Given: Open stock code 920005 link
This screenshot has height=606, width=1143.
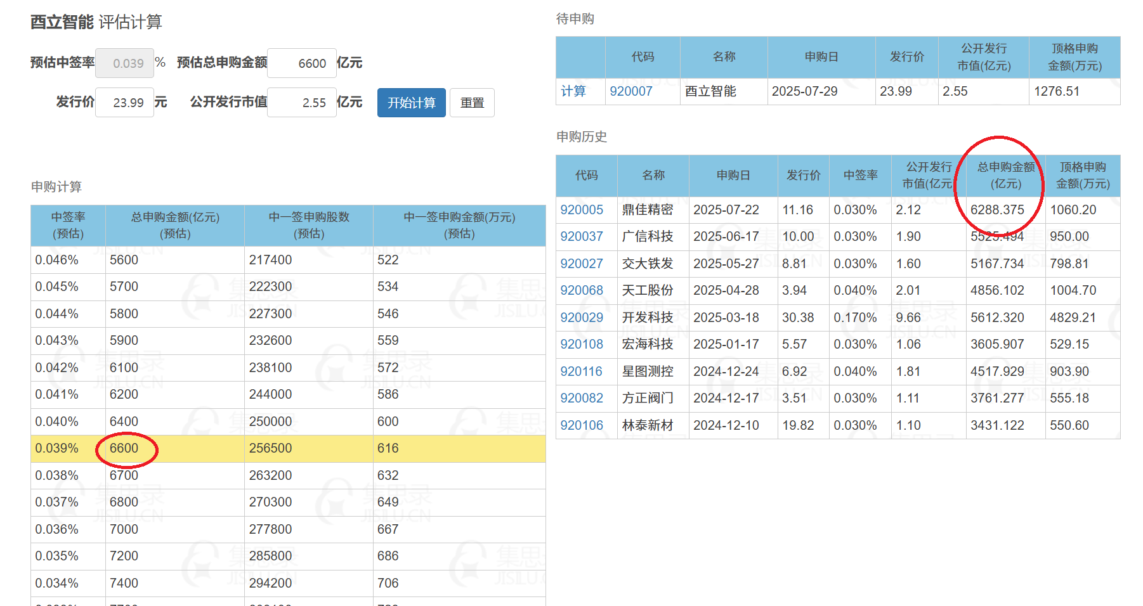Looking at the screenshot, I should 582,210.
